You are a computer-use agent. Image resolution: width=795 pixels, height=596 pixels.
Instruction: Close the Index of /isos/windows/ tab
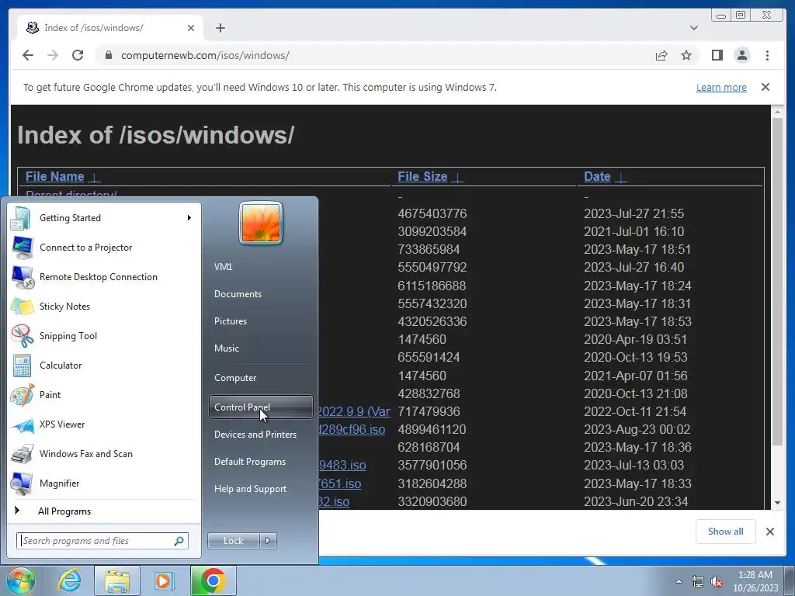point(191,28)
